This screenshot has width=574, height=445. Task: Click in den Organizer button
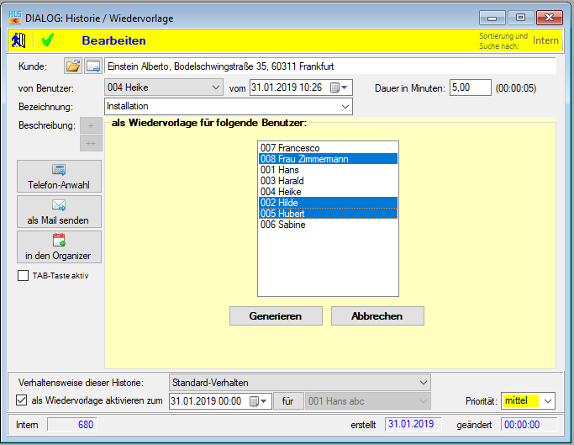coord(59,247)
